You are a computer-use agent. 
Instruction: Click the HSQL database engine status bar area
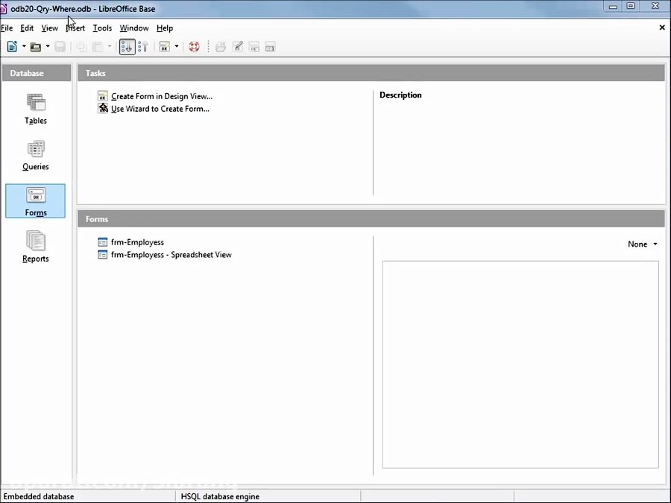pos(220,496)
